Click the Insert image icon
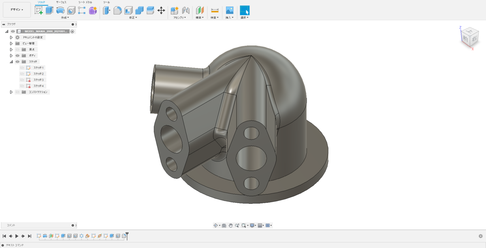Image resolution: width=486 pixels, height=248 pixels. [x=230, y=11]
